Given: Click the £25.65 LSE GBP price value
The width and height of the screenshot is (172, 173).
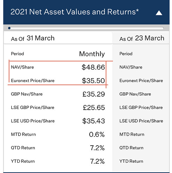Looking at the screenshot, I should (x=94, y=108).
